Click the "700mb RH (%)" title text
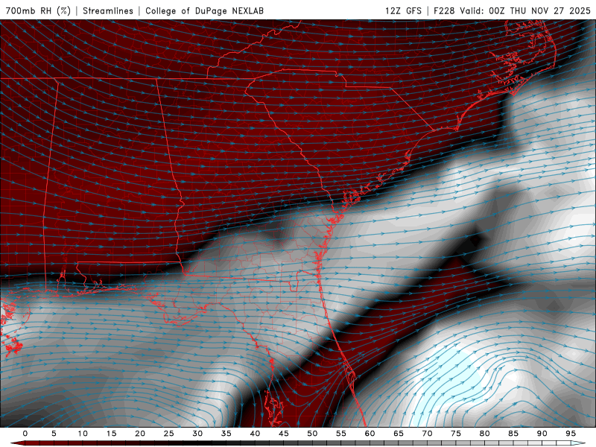Viewport: 596px width, 447px height. click(x=39, y=10)
